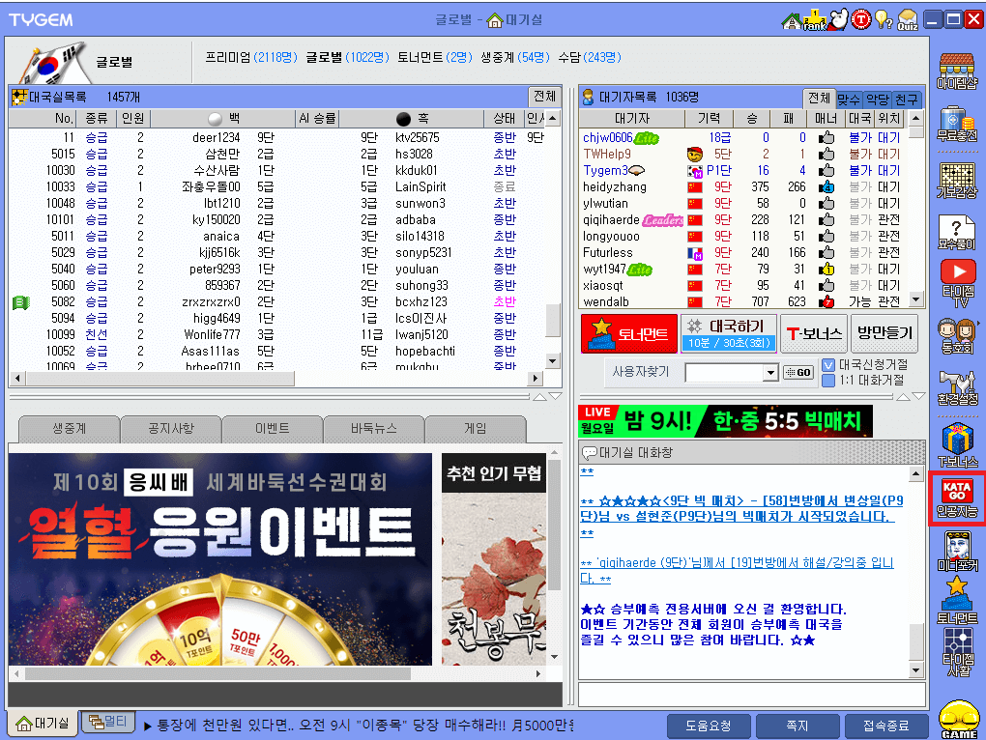The height and width of the screenshot is (740, 986).
Task: Open the 9단 빅 매치 chat link
Action: [741, 509]
